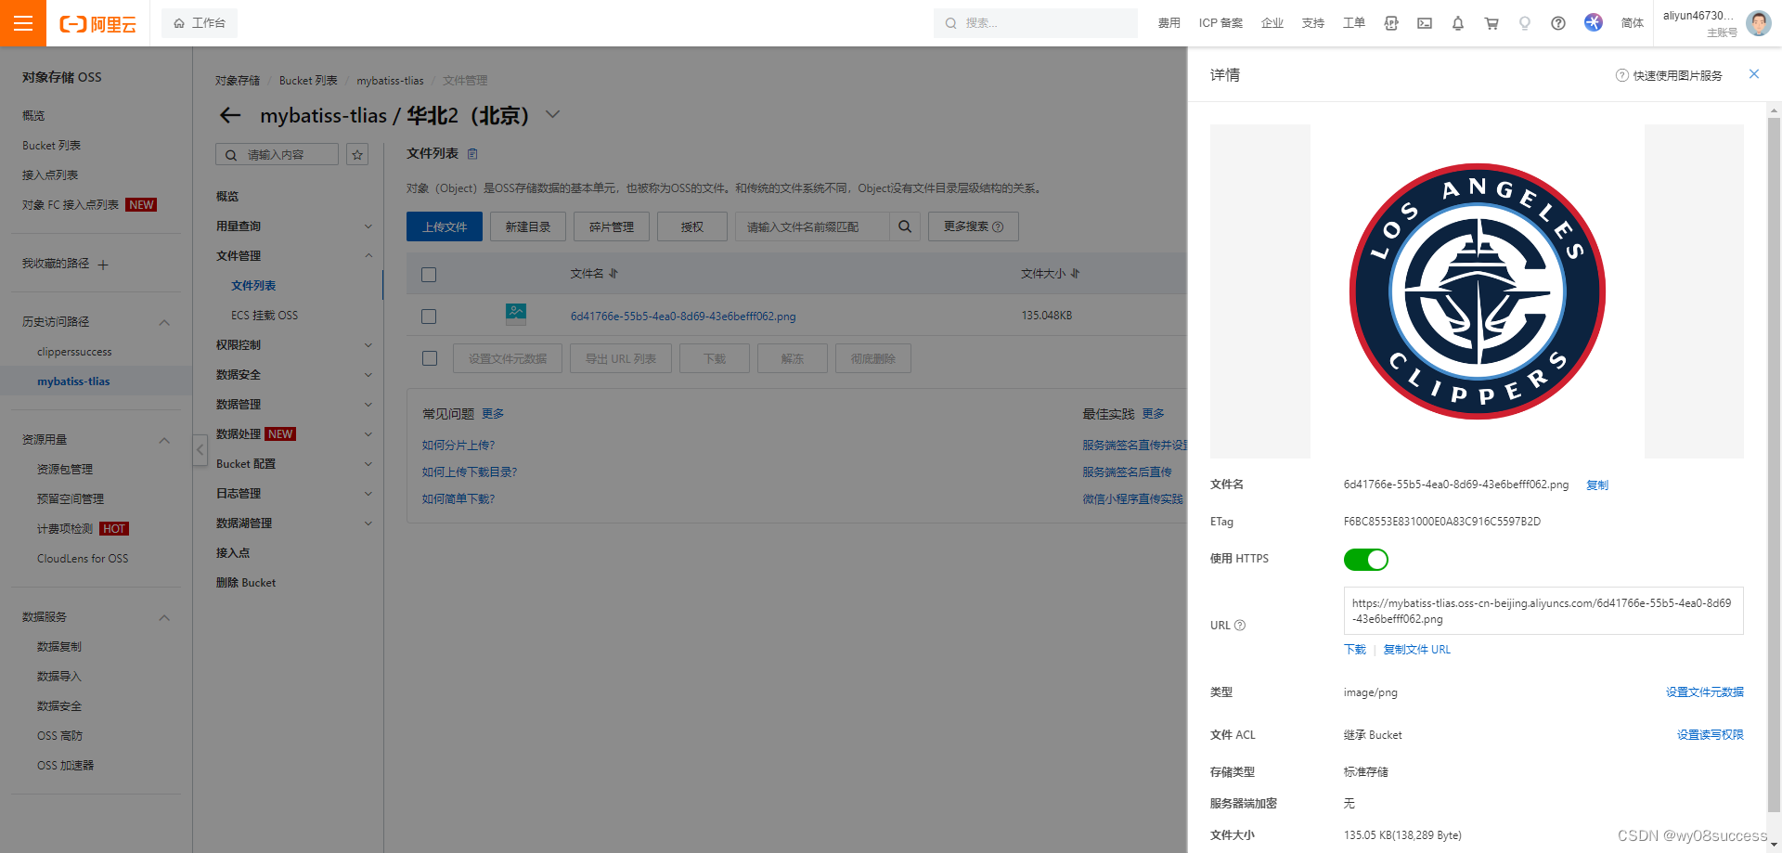The width and height of the screenshot is (1782, 853).
Task: Check the select-all checkbox in file list header
Action: (x=428, y=274)
